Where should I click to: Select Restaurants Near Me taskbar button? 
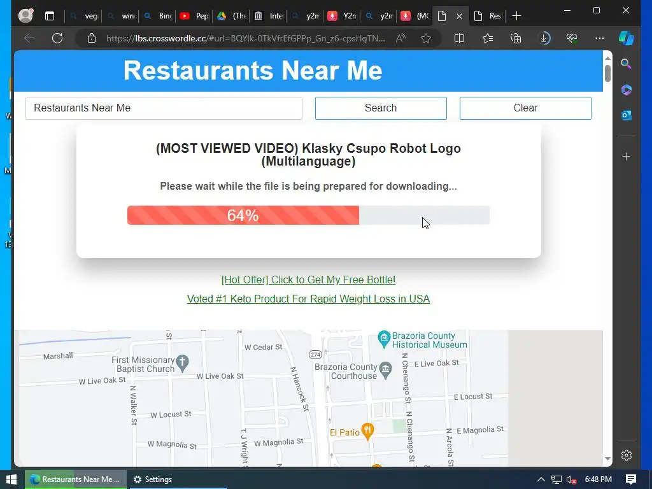75,479
